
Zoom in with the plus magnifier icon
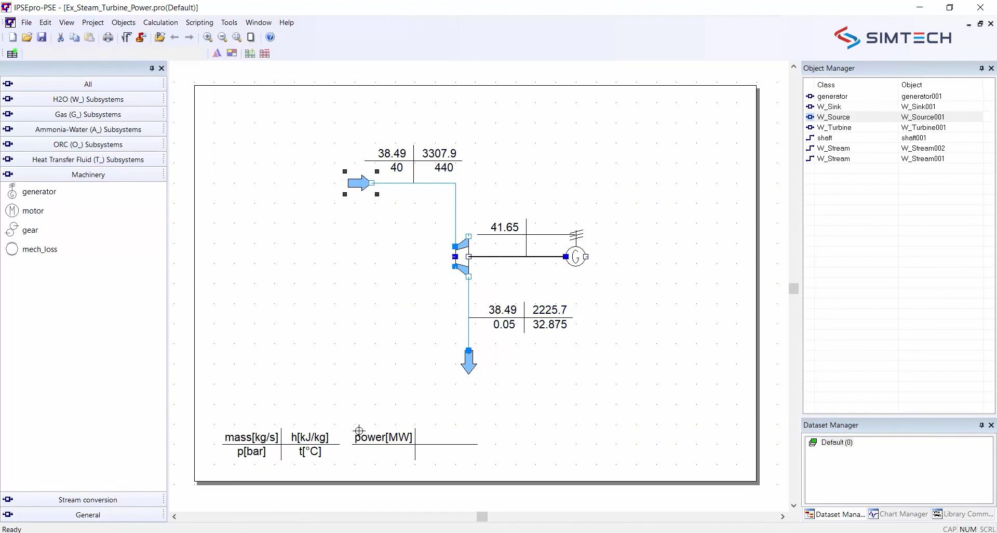[208, 37]
